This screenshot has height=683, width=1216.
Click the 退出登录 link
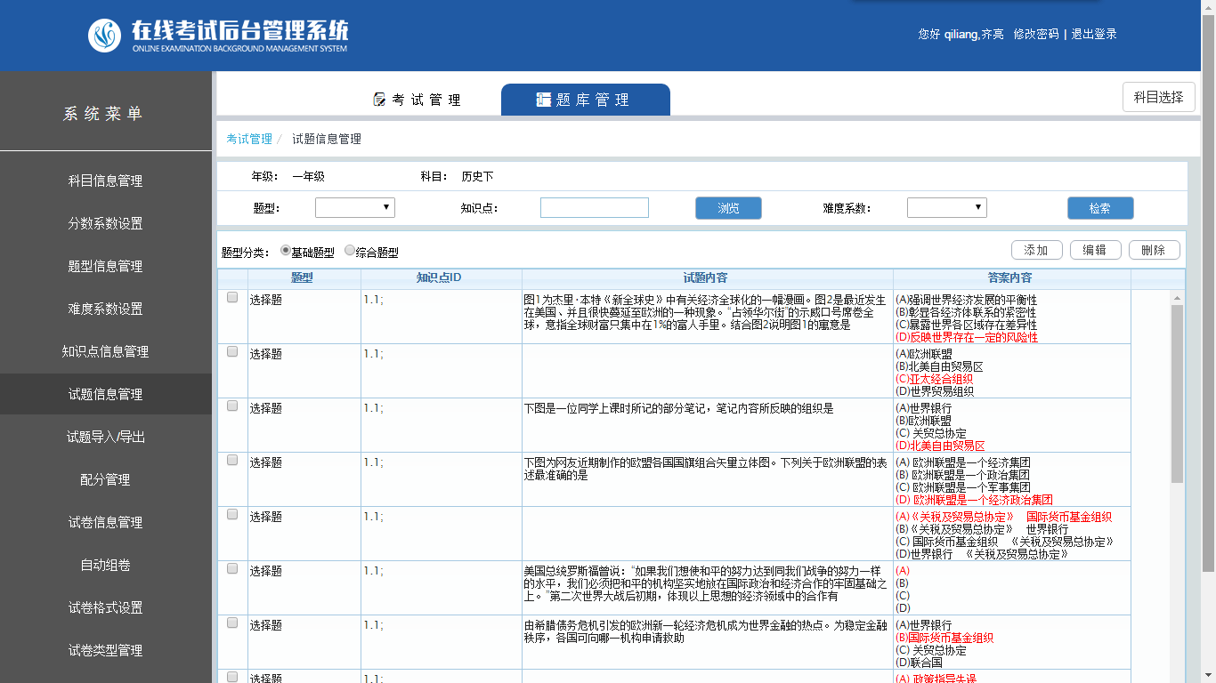(1093, 34)
